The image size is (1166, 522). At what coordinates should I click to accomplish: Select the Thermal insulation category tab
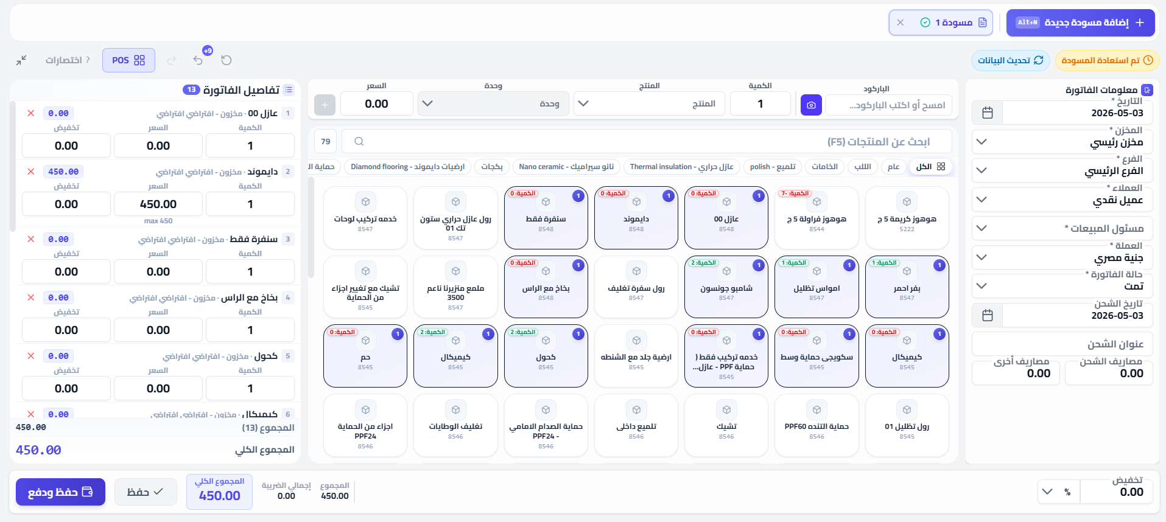pyautogui.click(x=681, y=167)
